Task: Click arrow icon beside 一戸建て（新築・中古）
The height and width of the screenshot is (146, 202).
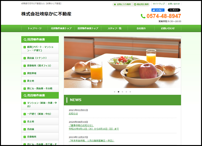Action: coord(25,114)
